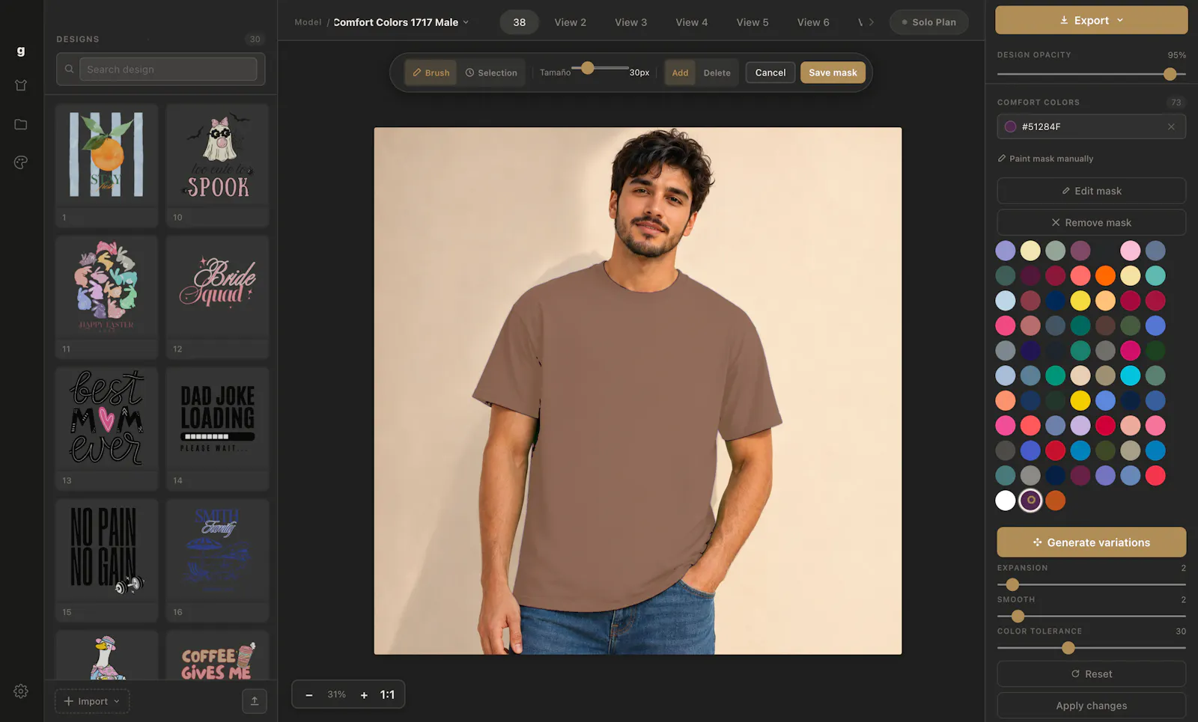Click the Search design input field
Image resolution: width=1198 pixels, height=722 pixels.
click(x=168, y=69)
